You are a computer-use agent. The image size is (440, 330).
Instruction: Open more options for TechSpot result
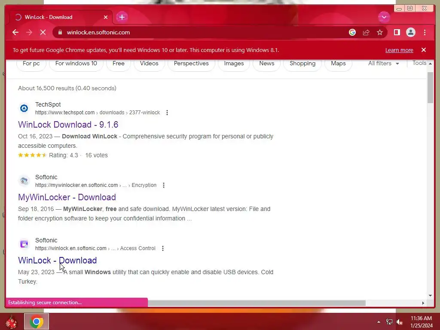tap(167, 113)
